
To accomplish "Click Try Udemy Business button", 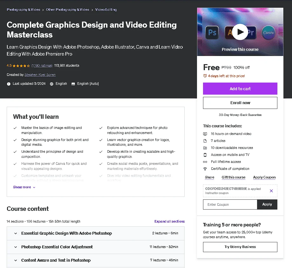I will [x=240, y=247].
